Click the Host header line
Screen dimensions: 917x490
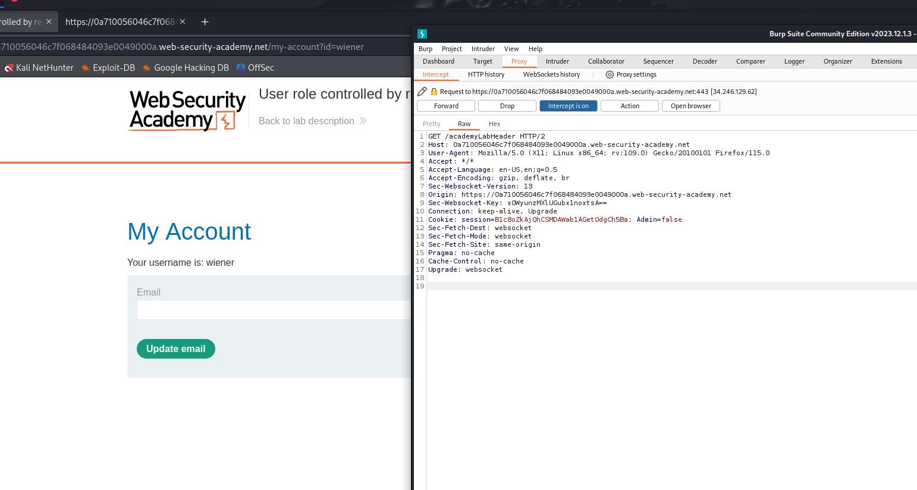(x=559, y=145)
